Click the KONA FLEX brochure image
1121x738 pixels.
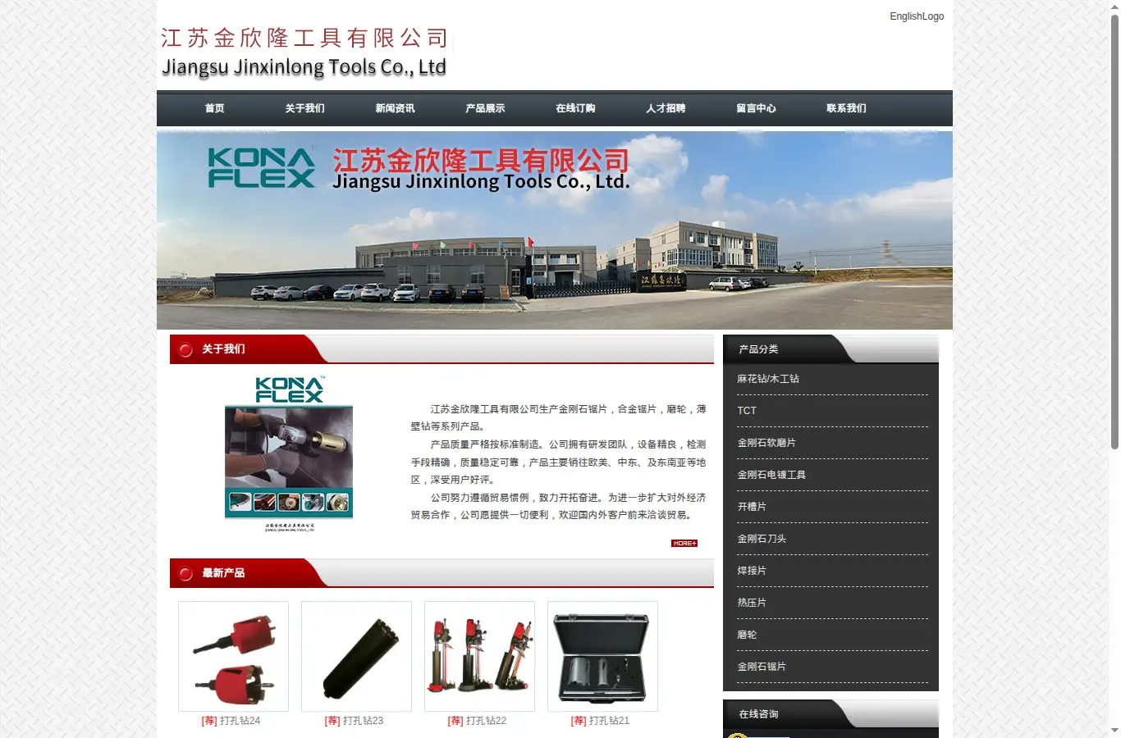(289, 454)
